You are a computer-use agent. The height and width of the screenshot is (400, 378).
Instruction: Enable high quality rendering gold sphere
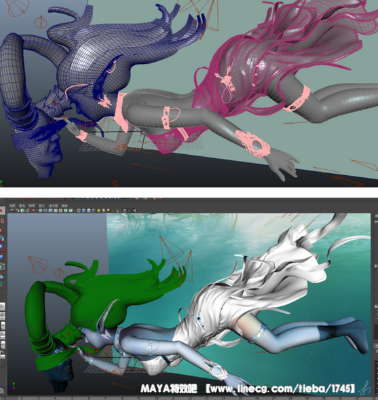coord(109,211)
